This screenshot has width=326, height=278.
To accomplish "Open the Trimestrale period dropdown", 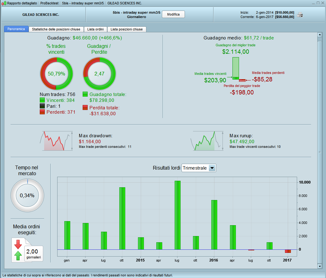I will click(x=199, y=168).
